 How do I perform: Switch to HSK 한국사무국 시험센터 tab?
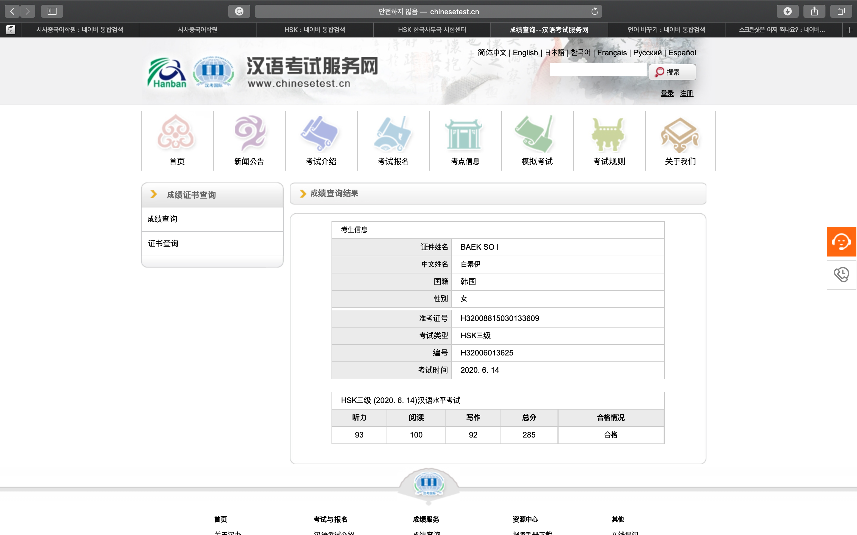(x=432, y=30)
